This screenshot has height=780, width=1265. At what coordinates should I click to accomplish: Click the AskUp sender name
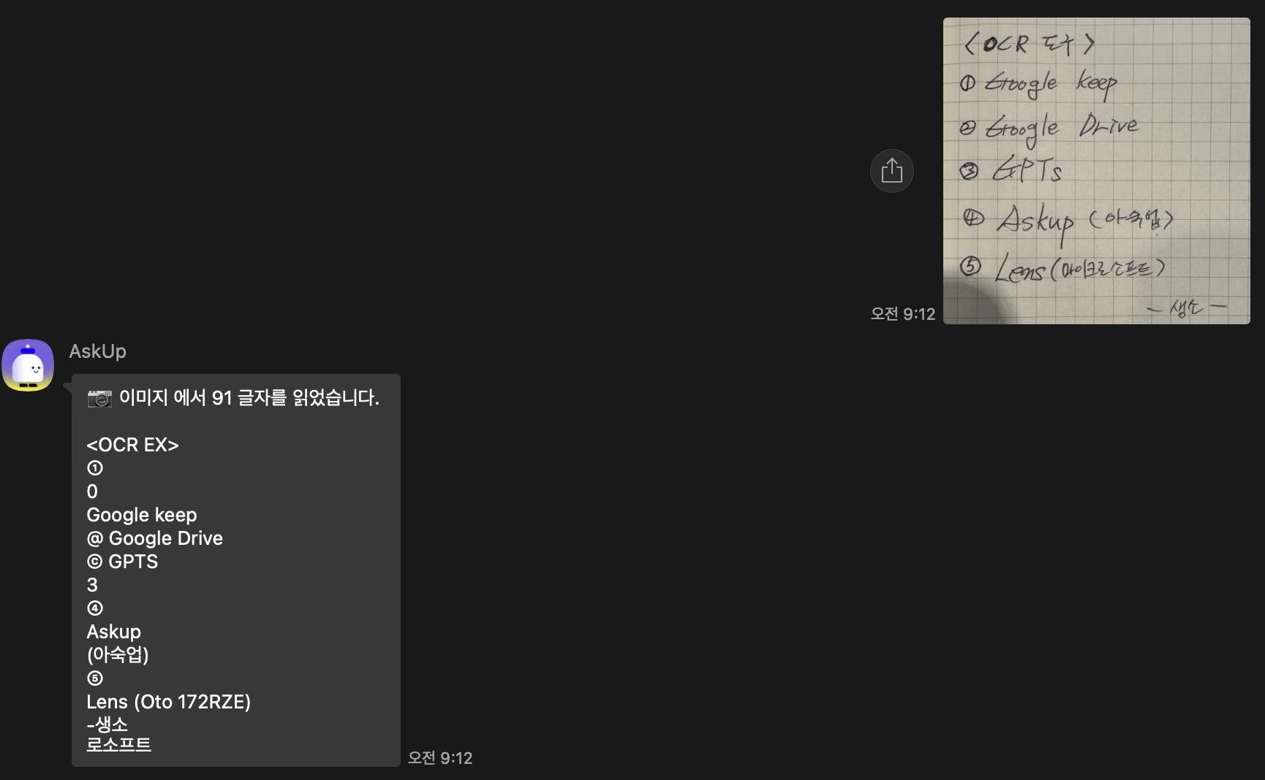click(97, 351)
